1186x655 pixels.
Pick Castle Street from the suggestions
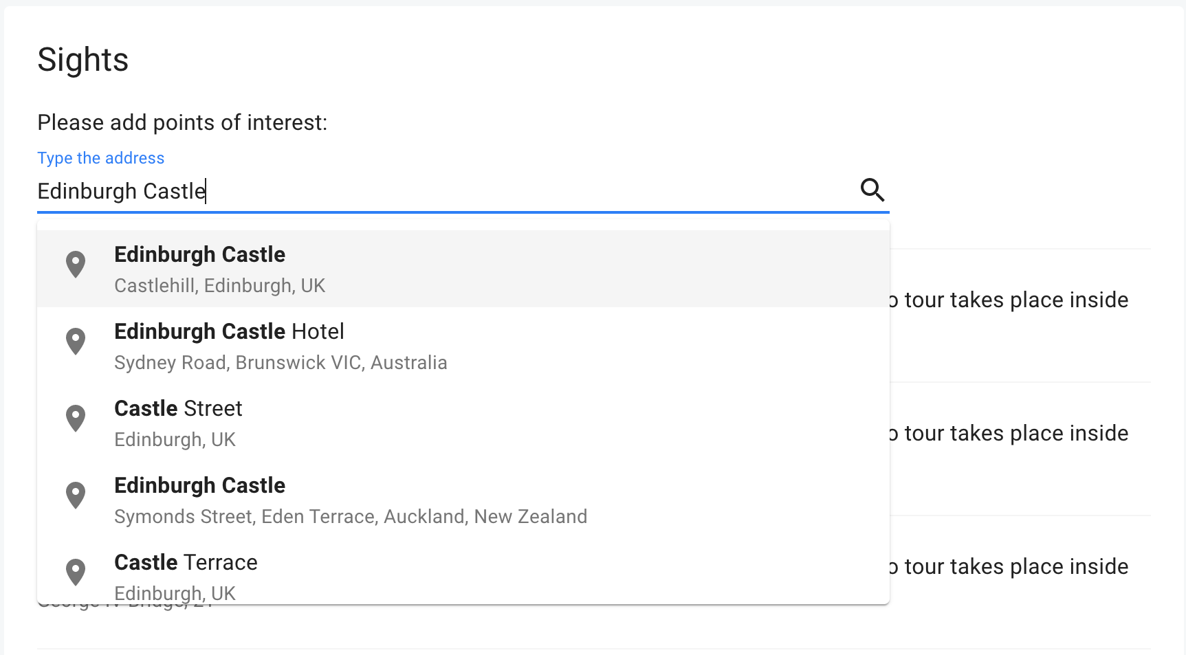pyautogui.click(x=178, y=409)
